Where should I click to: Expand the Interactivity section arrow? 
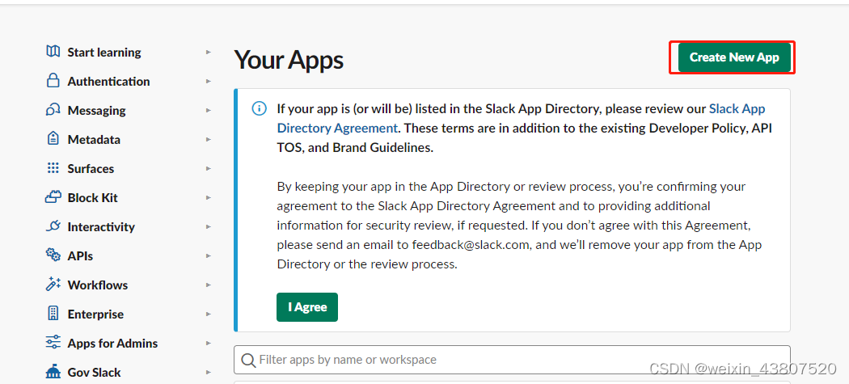(x=209, y=227)
